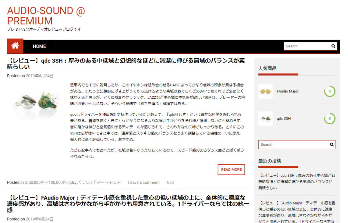Image resolution: width=348 pixels, height=223 pixels.
Task: Focus the Search field in the black navigation bar
Action: (310, 46)
